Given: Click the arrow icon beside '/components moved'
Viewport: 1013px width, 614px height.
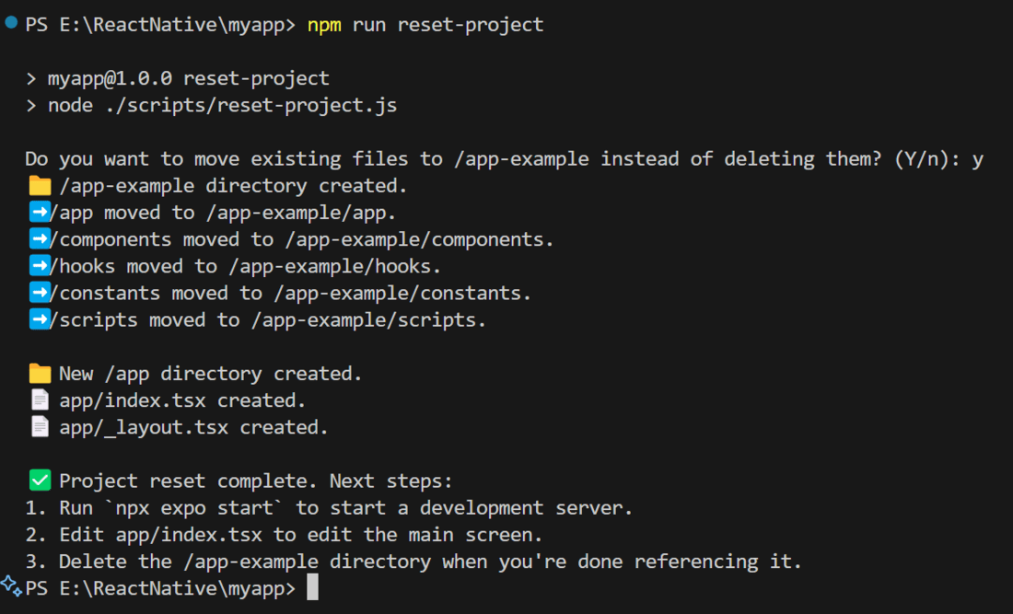Looking at the screenshot, I should tap(40, 239).
